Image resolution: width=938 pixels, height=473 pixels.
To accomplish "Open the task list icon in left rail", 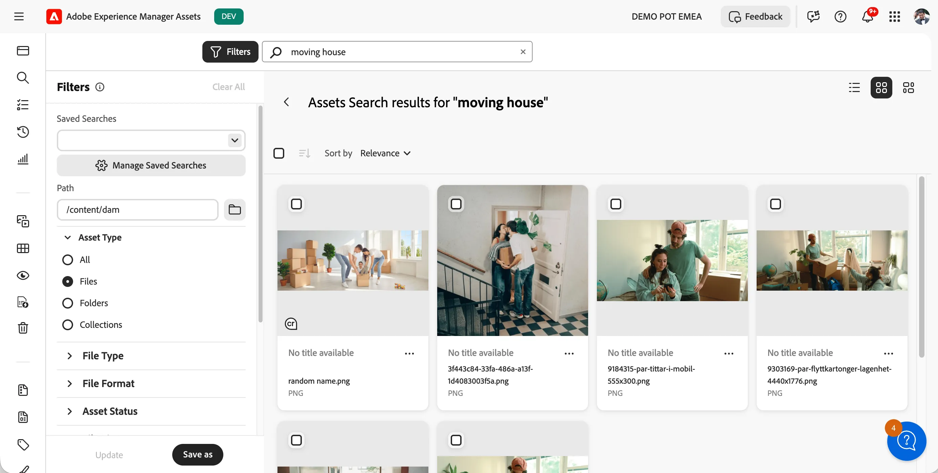I will coord(23,105).
